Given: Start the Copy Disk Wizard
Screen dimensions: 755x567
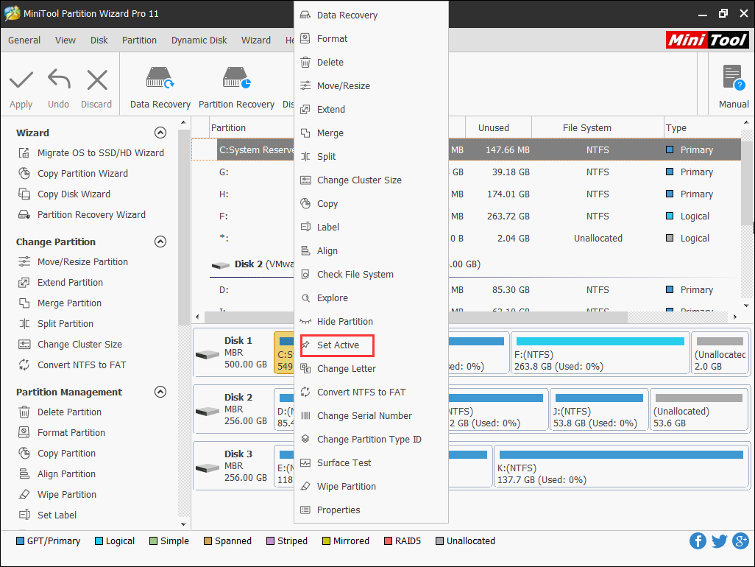Looking at the screenshot, I should 65,194.
